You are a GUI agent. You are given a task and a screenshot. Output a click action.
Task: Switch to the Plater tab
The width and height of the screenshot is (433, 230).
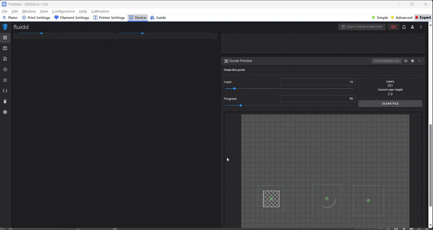(10, 18)
